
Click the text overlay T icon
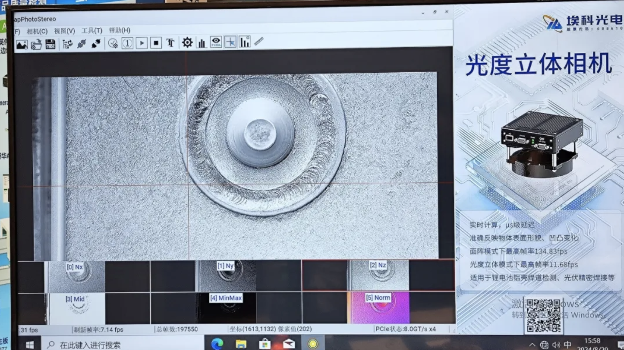[170, 43]
